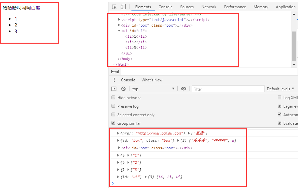Open the Application tab
Image resolution: width=298 pixels, height=188 pixels.
pyautogui.click(x=286, y=7)
